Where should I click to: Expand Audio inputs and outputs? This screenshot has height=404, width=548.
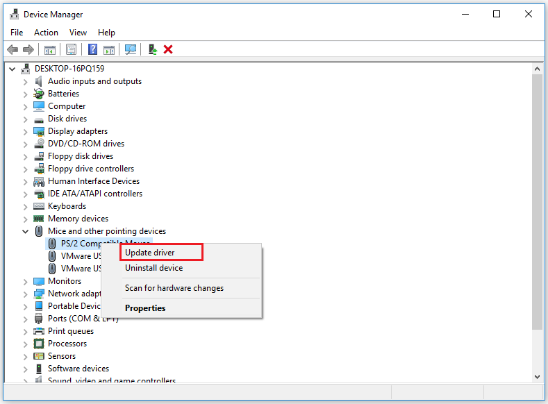25,82
